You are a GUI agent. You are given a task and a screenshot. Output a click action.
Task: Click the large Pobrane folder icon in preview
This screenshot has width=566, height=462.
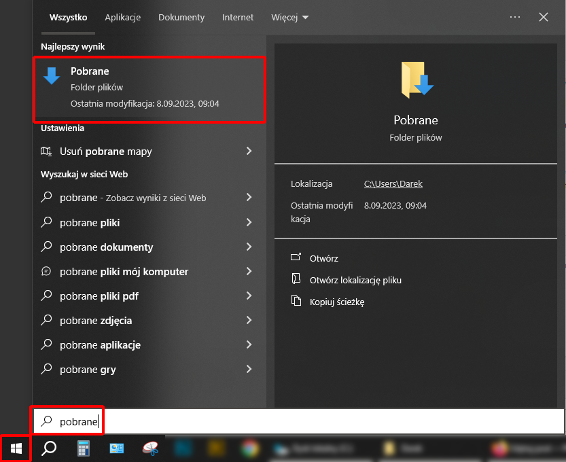pyautogui.click(x=416, y=79)
